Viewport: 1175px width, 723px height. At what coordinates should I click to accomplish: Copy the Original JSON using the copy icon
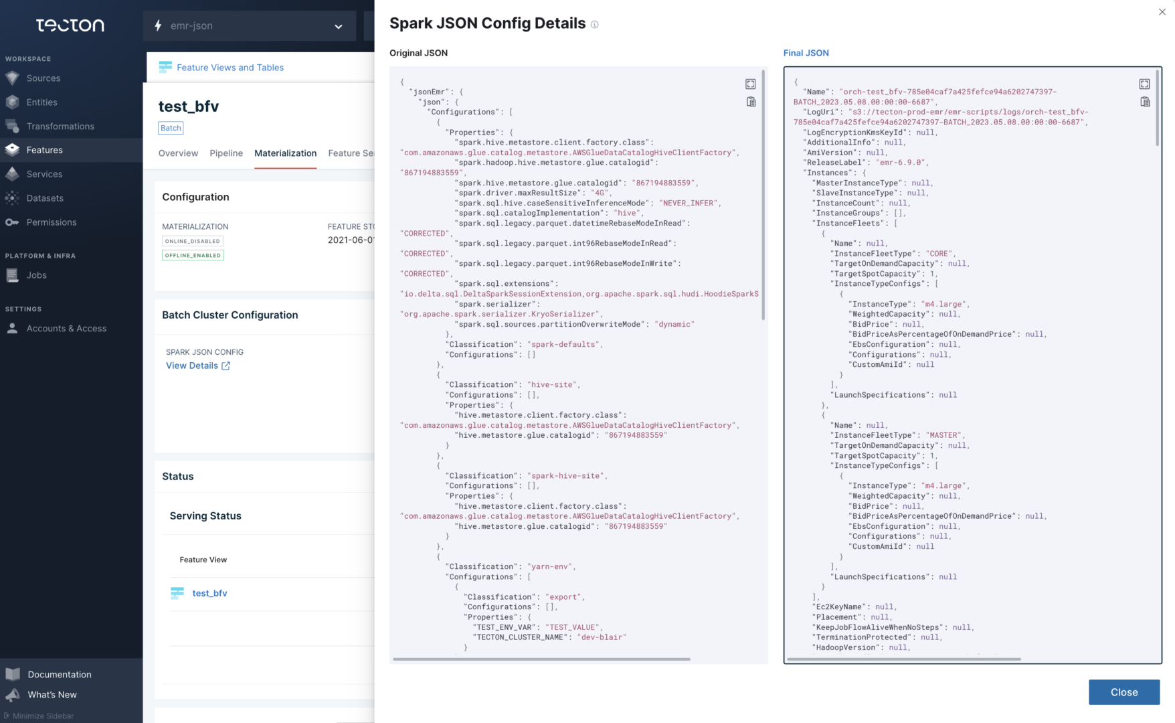click(x=751, y=101)
